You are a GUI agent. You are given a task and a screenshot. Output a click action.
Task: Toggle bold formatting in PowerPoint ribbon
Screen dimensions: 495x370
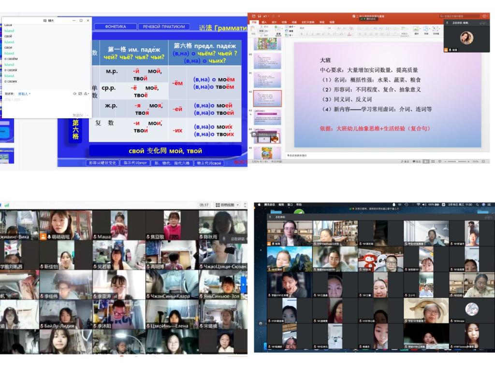(302, 34)
